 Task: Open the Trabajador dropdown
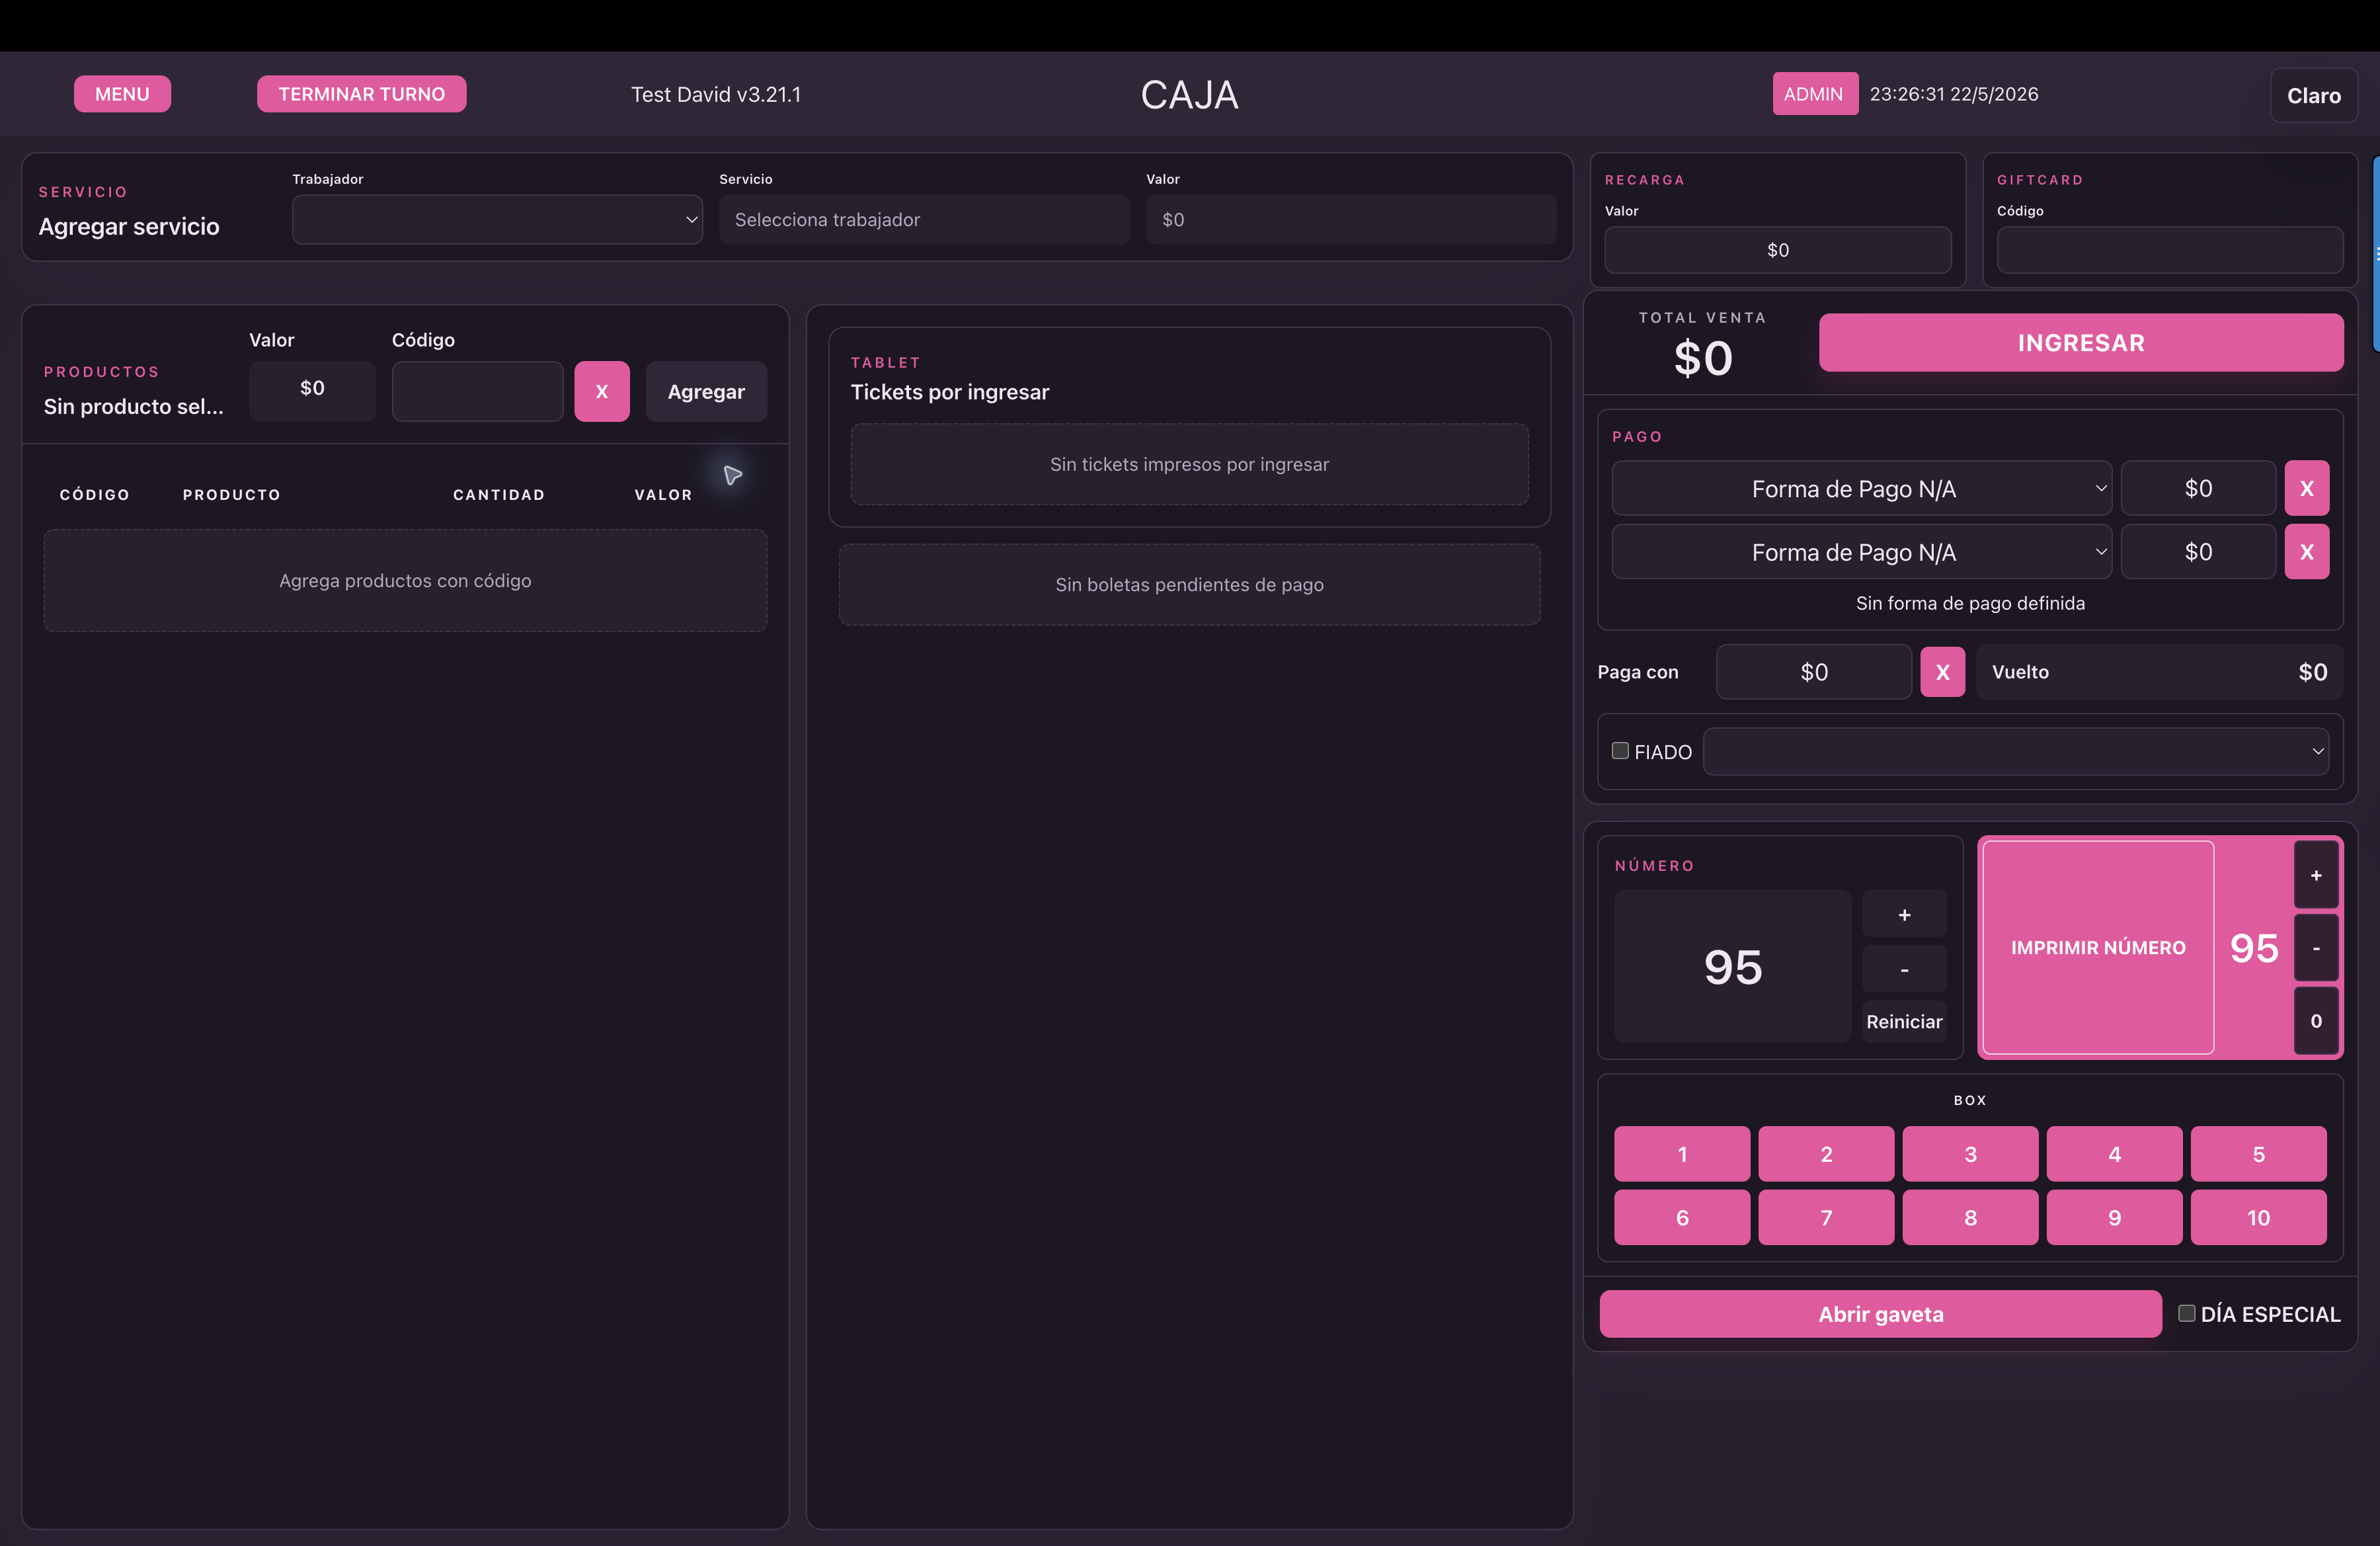497,219
